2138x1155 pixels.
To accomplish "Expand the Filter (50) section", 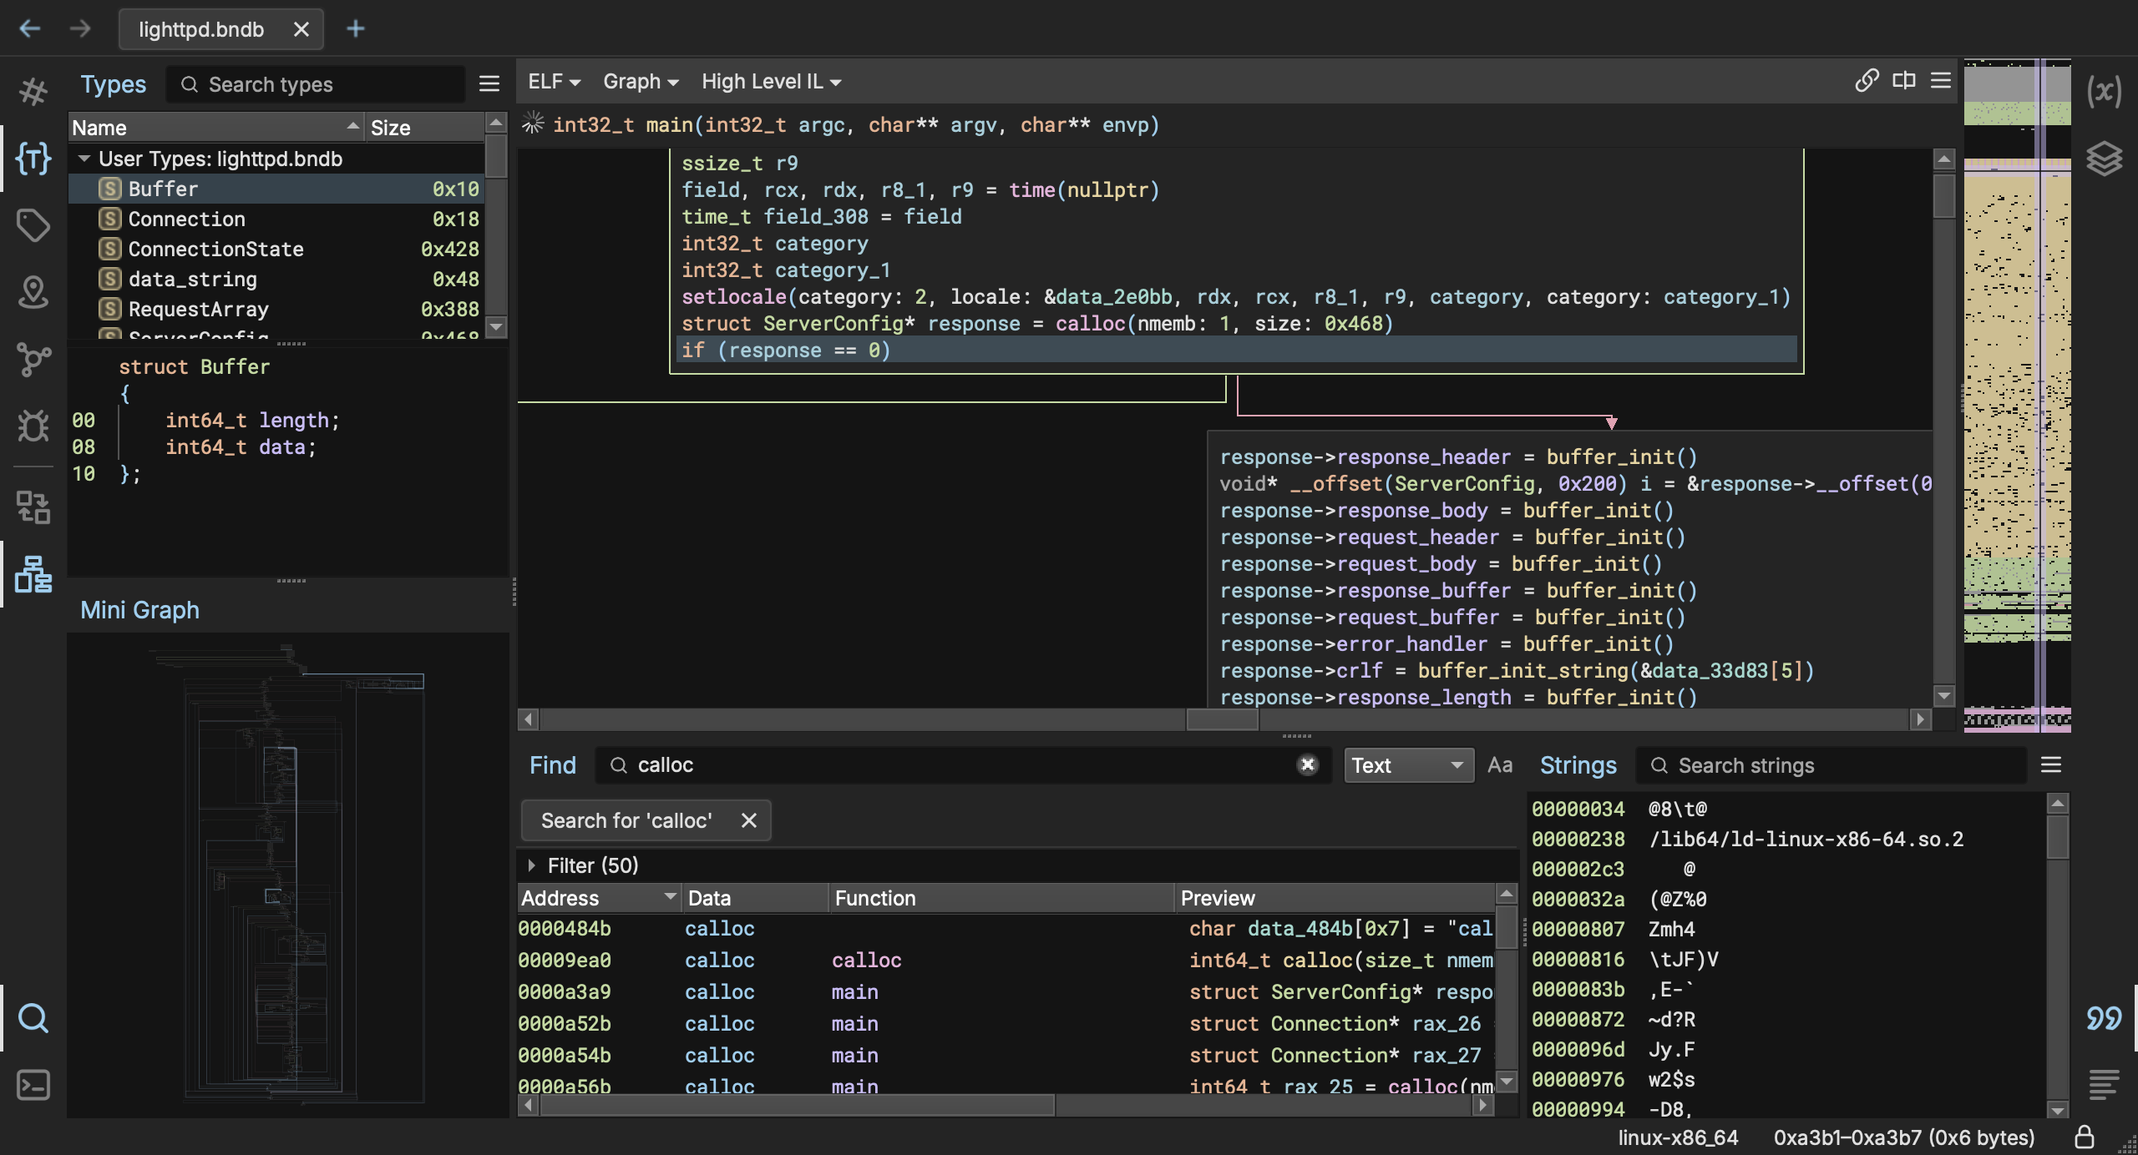I will pyautogui.click(x=532, y=865).
